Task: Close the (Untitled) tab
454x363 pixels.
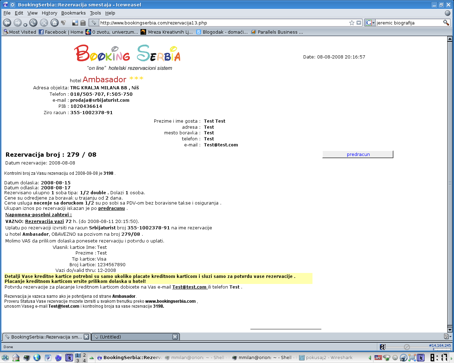Action: [x=175, y=337]
